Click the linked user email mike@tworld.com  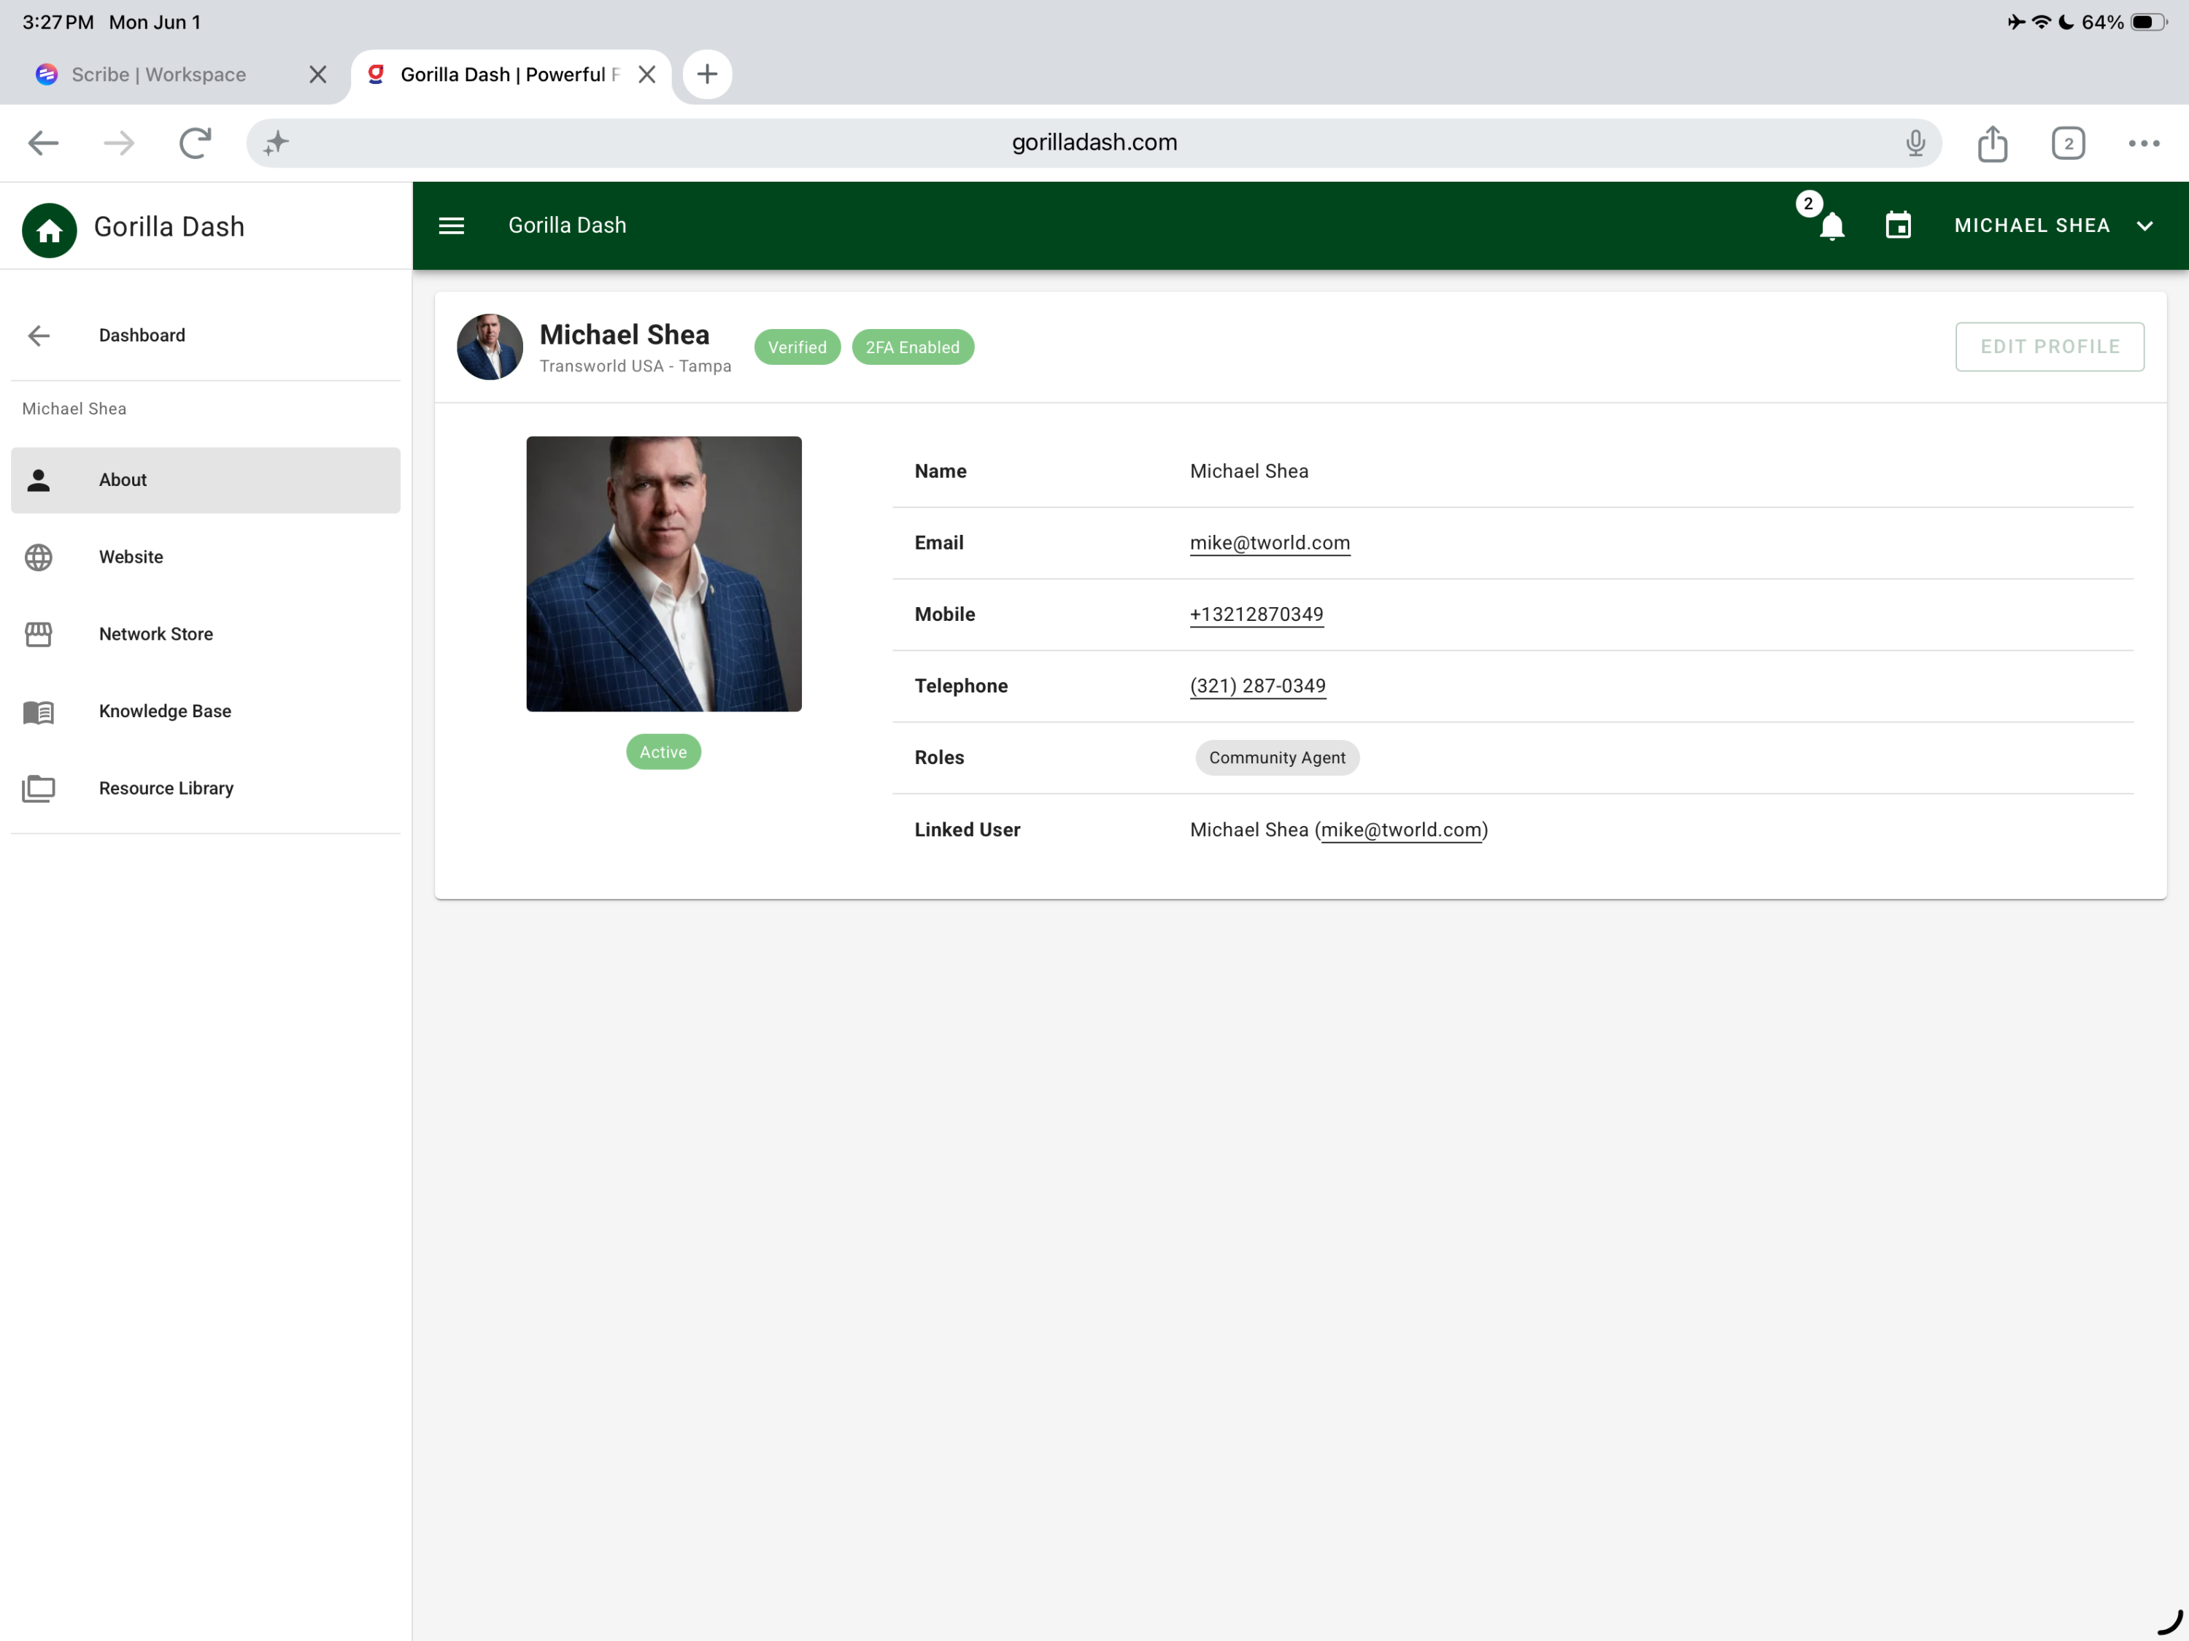point(1400,830)
